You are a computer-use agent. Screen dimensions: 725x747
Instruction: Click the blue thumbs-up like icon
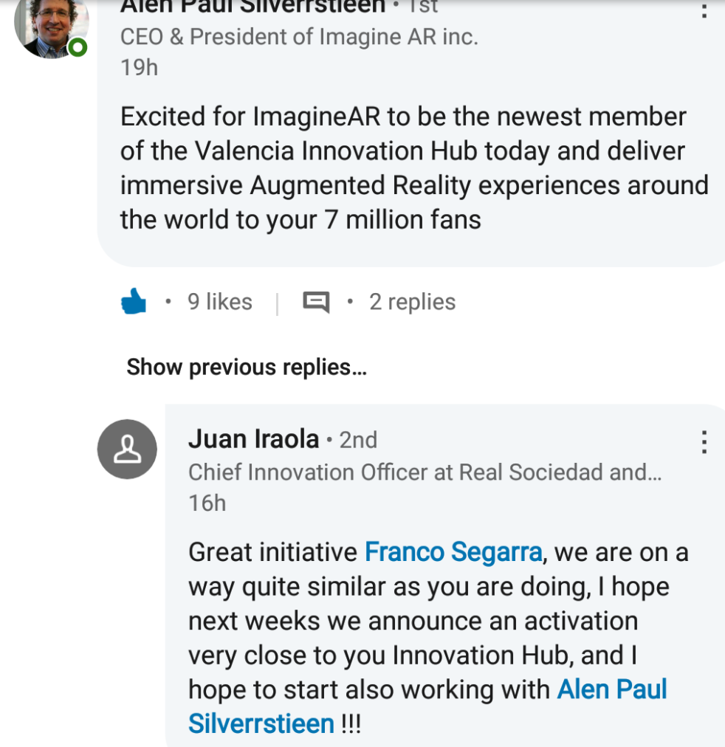(x=134, y=302)
